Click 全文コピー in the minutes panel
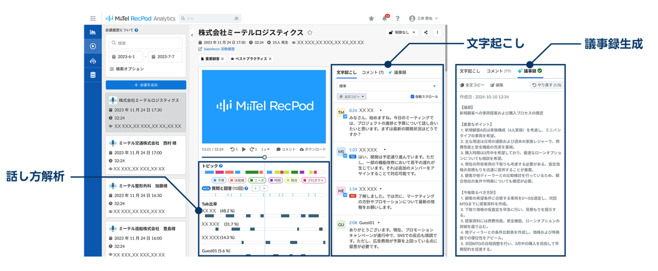 pos(471,85)
